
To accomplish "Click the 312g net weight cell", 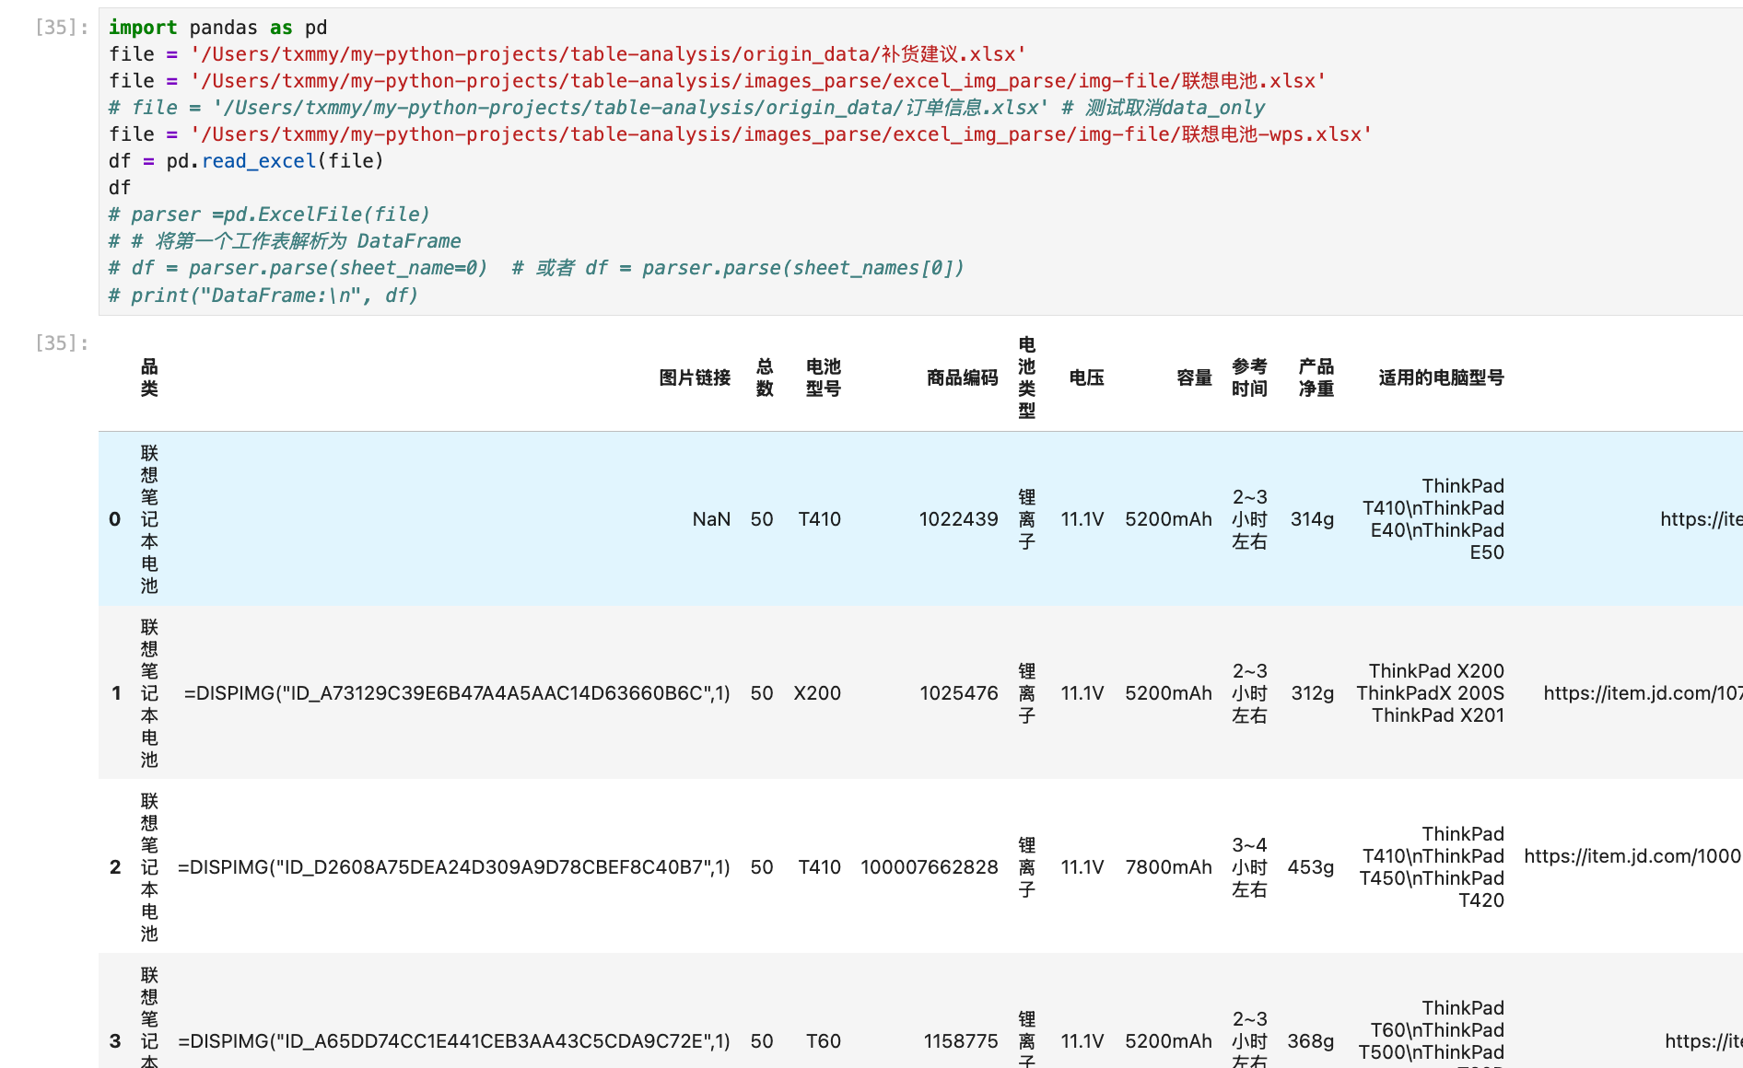I will tap(1312, 693).
